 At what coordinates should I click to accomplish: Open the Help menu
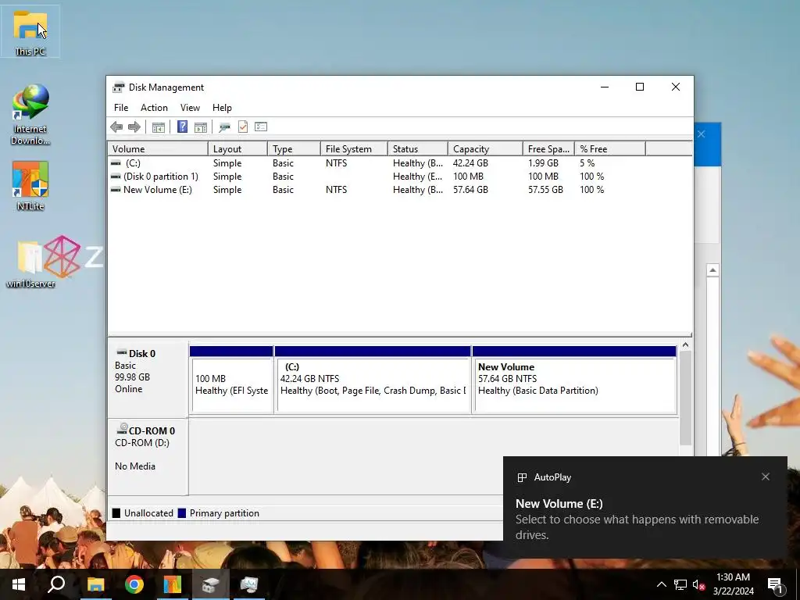coord(222,108)
